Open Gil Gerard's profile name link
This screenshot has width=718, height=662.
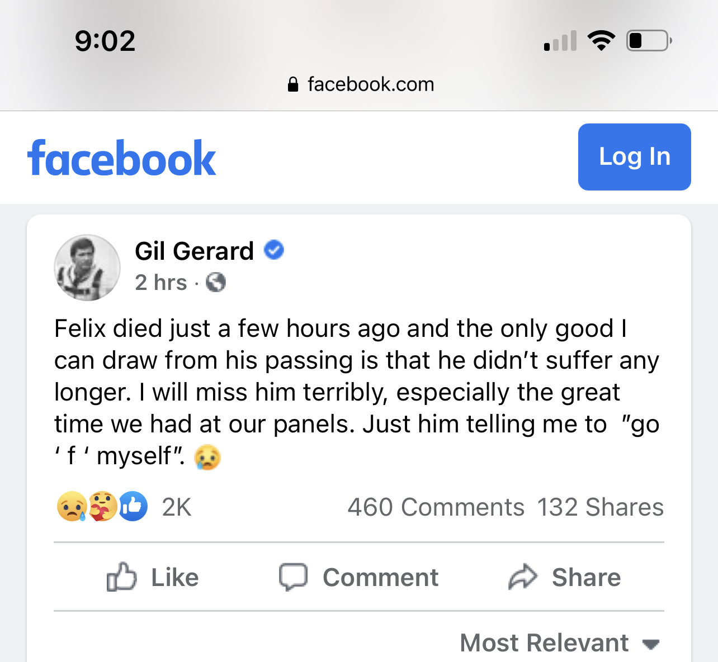194,251
